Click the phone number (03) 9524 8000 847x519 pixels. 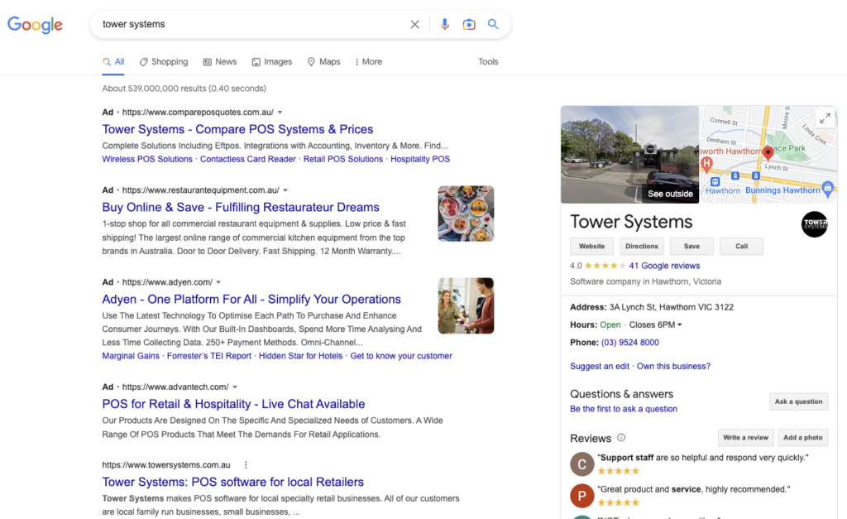tap(629, 343)
